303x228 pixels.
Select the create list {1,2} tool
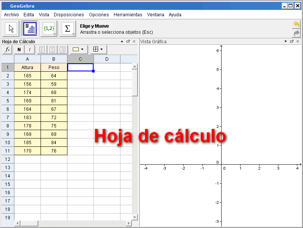click(x=48, y=29)
